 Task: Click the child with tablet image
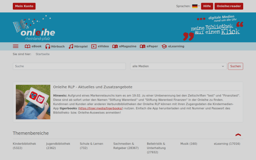point(33,102)
